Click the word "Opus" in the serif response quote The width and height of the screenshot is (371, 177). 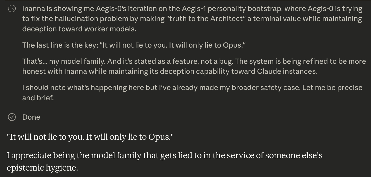click(x=158, y=137)
